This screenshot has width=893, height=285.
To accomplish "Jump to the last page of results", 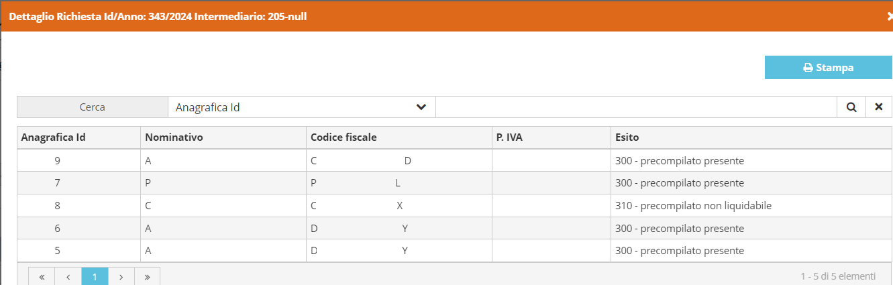I will tap(147, 276).
